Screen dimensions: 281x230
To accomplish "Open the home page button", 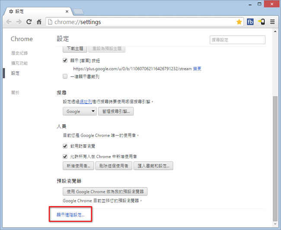I will pos(39,22).
